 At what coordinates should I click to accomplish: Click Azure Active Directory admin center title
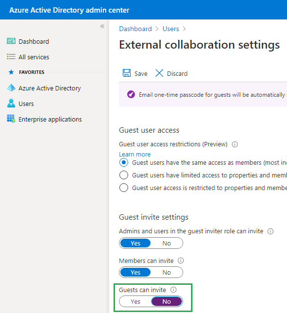(69, 10)
